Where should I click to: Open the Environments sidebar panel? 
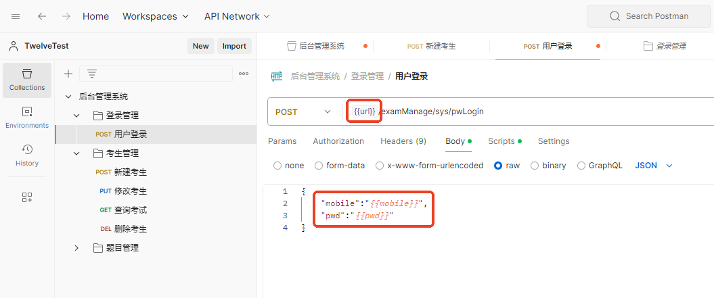(x=27, y=118)
